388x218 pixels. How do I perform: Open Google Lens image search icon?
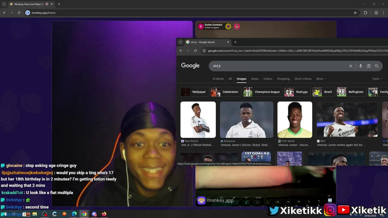[369, 66]
